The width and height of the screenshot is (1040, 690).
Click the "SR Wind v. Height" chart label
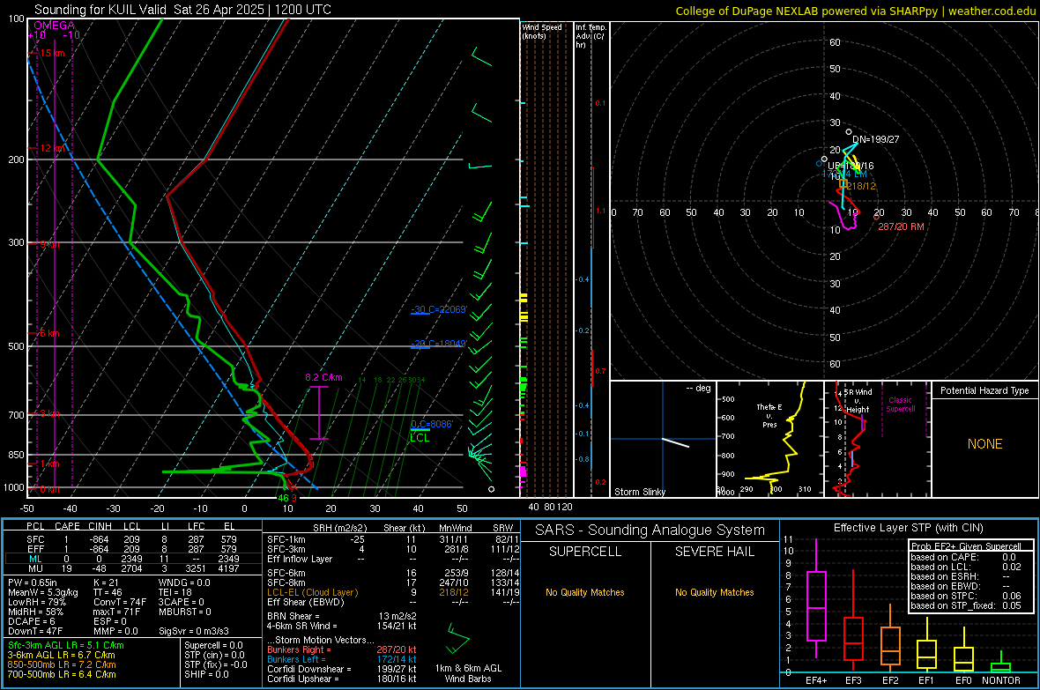pos(858,401)
